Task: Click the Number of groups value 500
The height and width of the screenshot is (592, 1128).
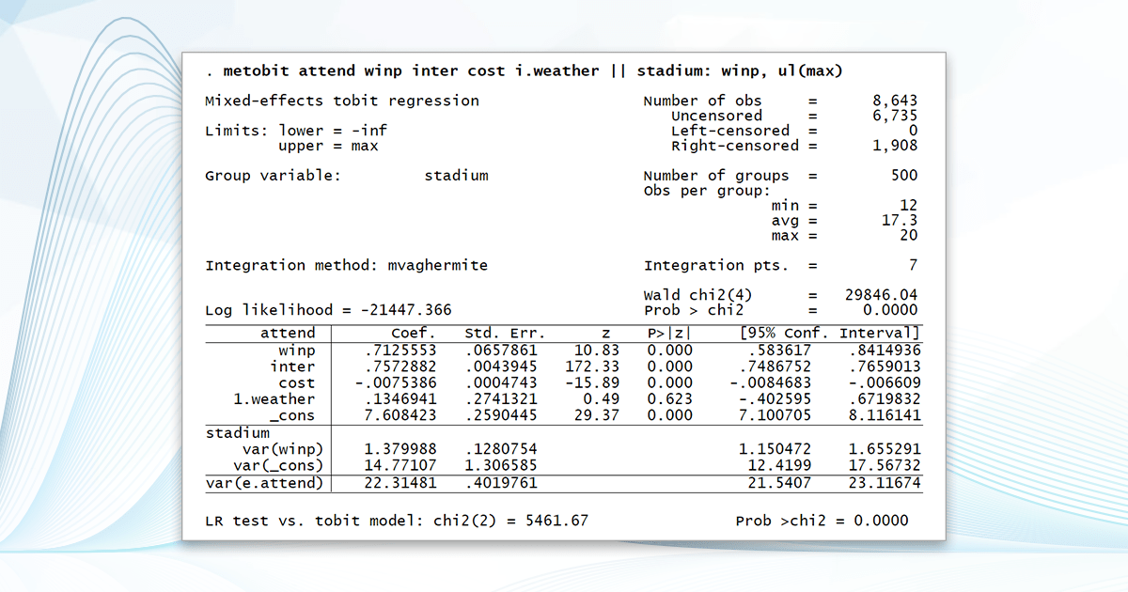Action: tap(901, 175)
